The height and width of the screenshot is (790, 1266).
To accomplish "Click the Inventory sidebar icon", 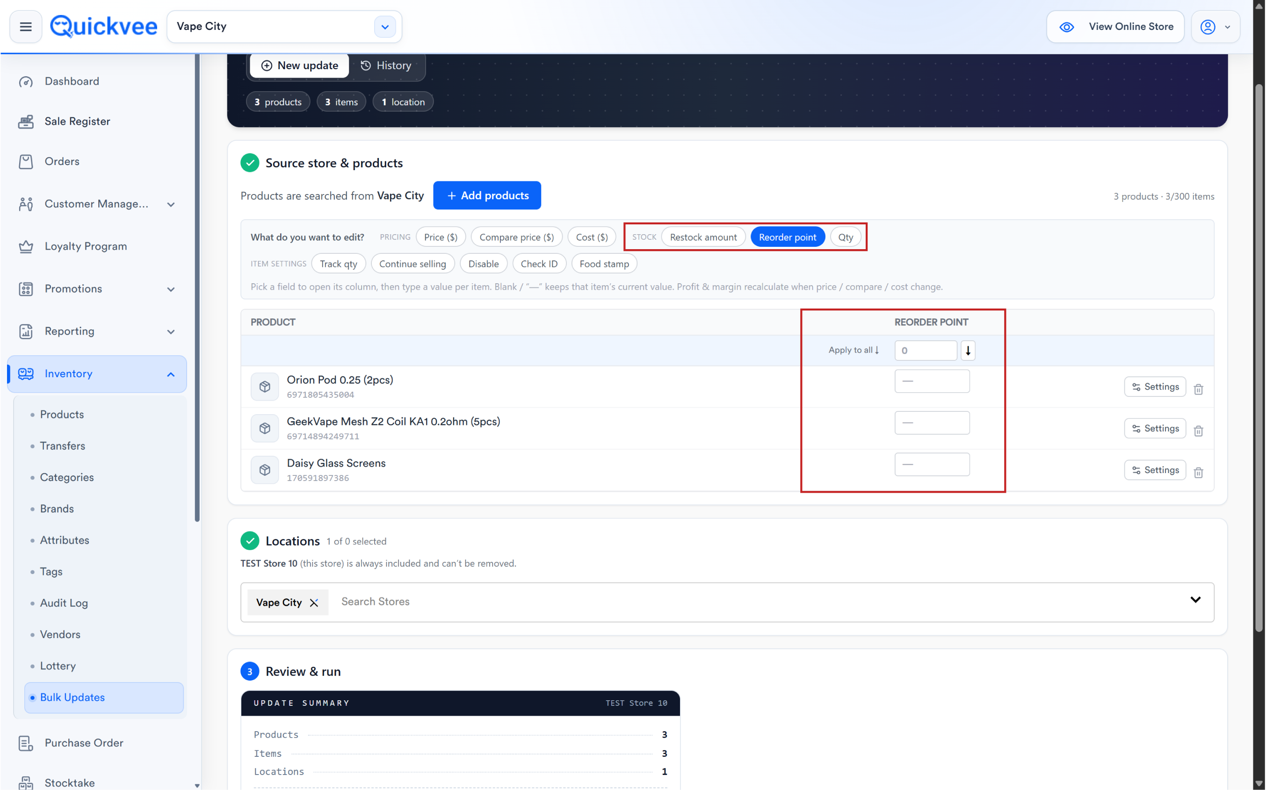I will (x=26, y=373).
